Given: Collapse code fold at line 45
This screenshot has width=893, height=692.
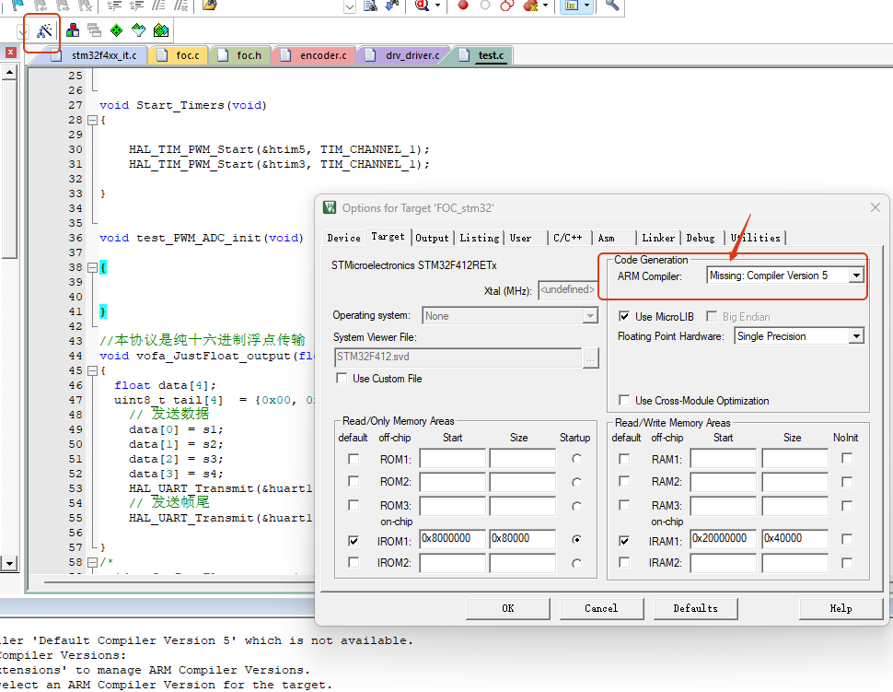Looking at the screenshot, I should 92,370.
